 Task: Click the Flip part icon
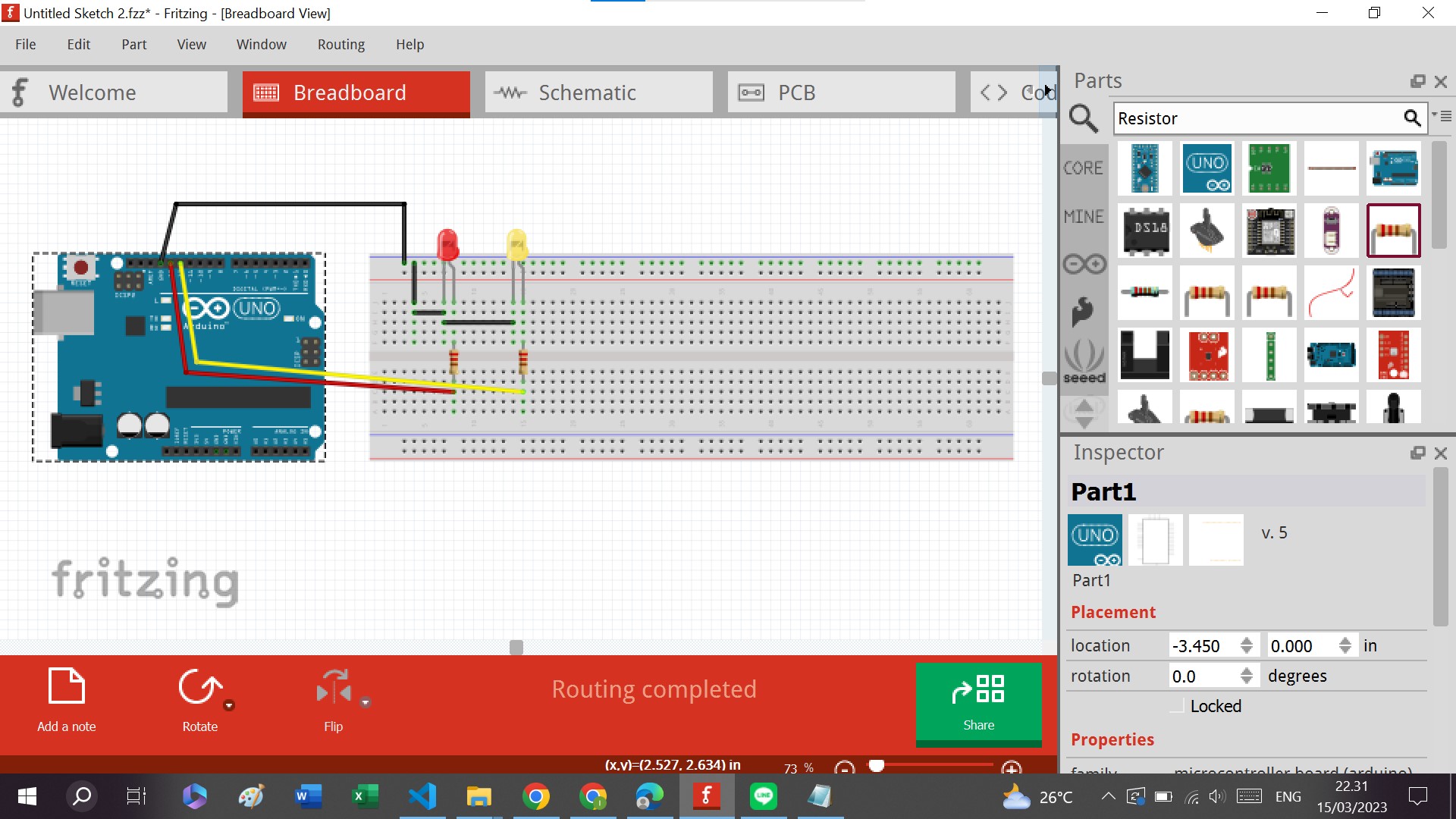334,686
